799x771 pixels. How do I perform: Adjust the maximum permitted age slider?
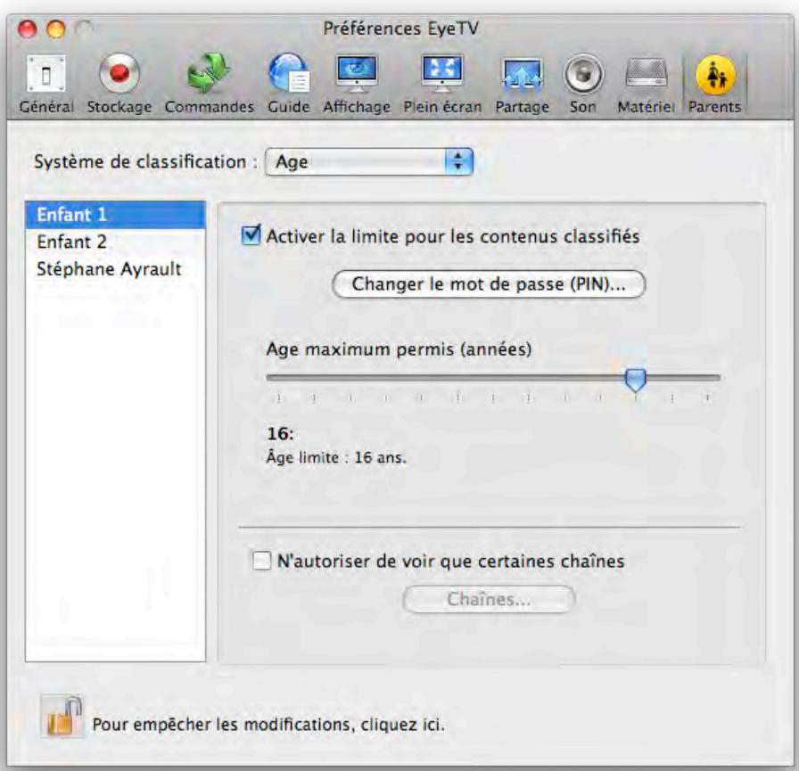635,379
